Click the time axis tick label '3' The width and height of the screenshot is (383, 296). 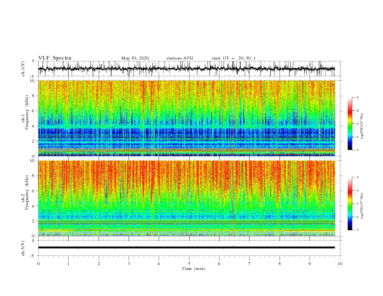(x=129, y=264)
